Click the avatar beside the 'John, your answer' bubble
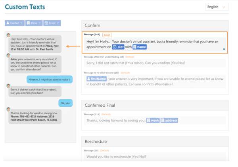This screenshot has height=167, width=238. (8, 56)
